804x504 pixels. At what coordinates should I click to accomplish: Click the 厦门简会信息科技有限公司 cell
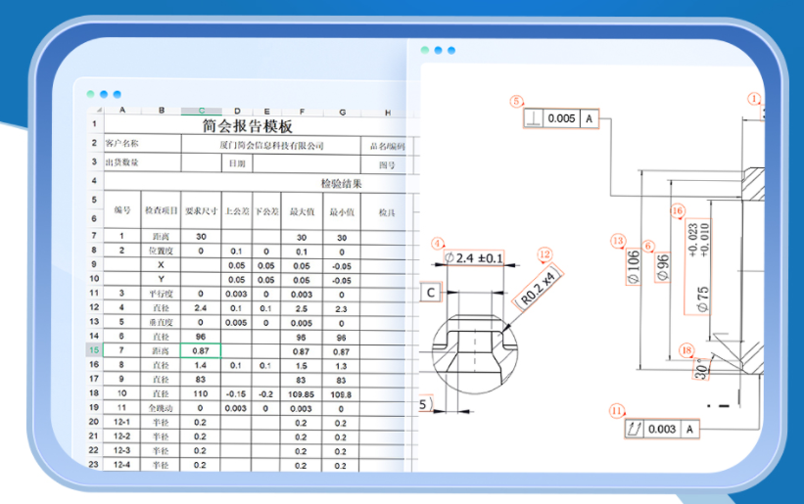point(271,146)
